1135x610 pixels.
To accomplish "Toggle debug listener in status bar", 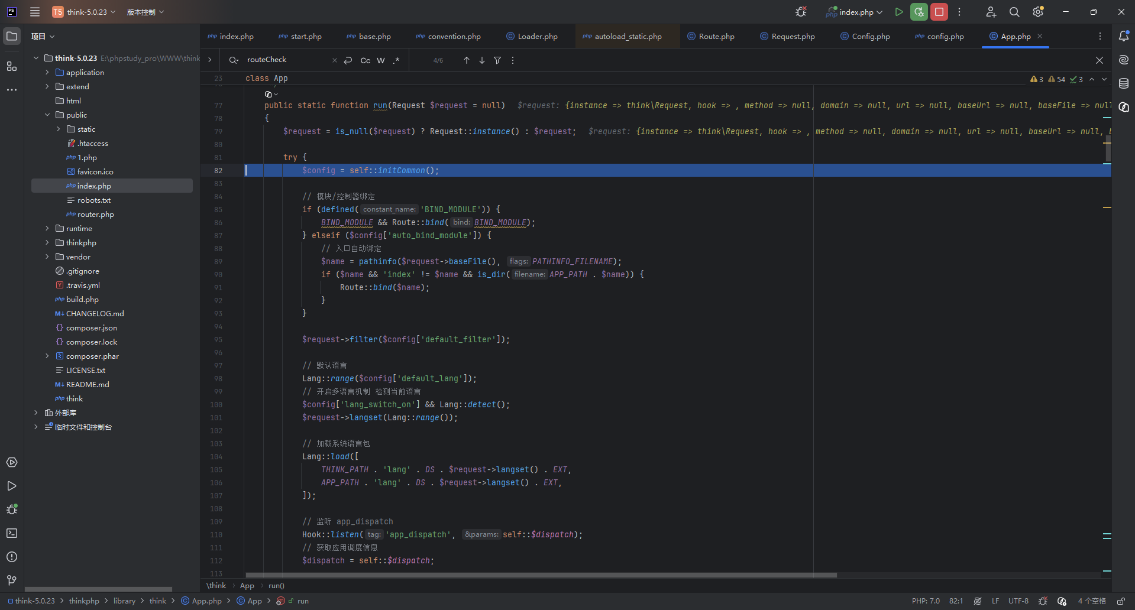I will click(x=1043, y=601).
